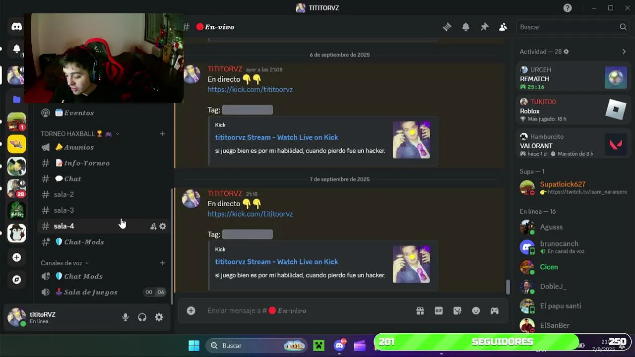Open first 'tititoorvz Stream - Watch Live on Kick' embed title
Image resolution: width=635 pixels, height=357 pixels.
pos(276,137)
